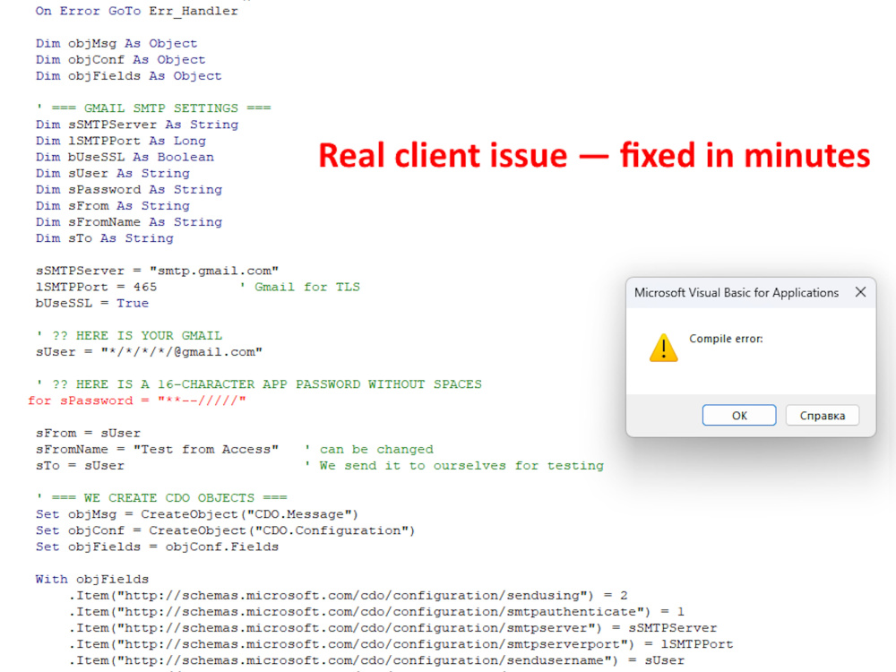The image size is (896, 672).
Task: Click line 'With objFields'
Action: tap(92, 580)
